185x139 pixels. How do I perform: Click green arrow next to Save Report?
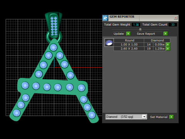pyautogui.click(x=165, y=34)
